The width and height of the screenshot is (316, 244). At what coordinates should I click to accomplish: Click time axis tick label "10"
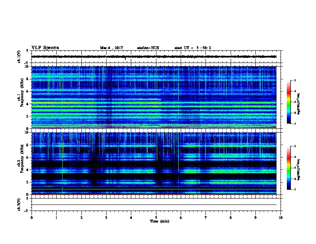(x=280, y=217)
